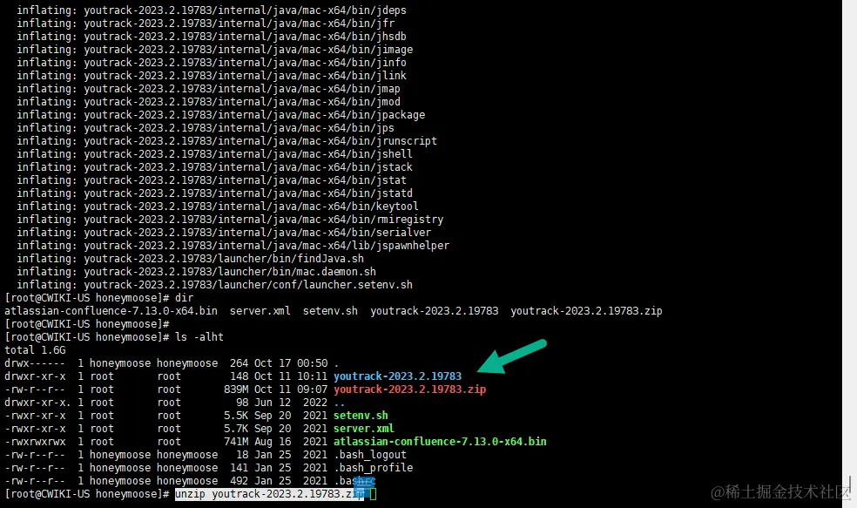This screenshot has width=857, height=508.
Task: Click the line inflating launcher/conf/launcher.setenv.sh
Action: tap(215, 285)
